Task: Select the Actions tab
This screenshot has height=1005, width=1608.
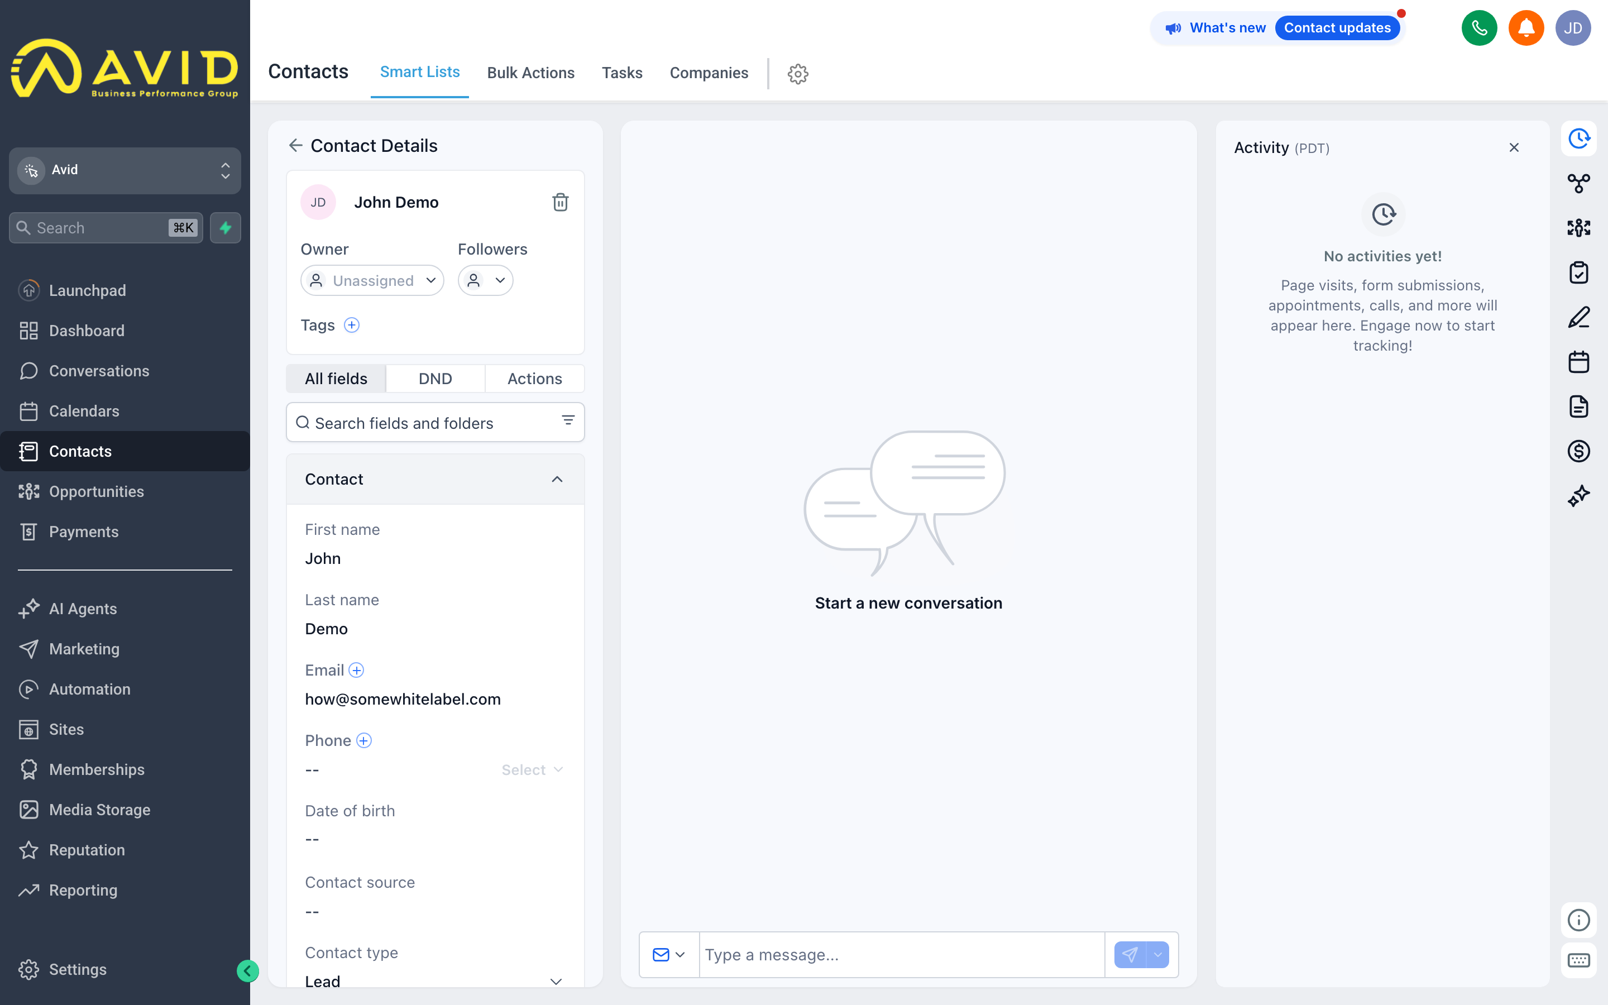Action: (534, 379)
